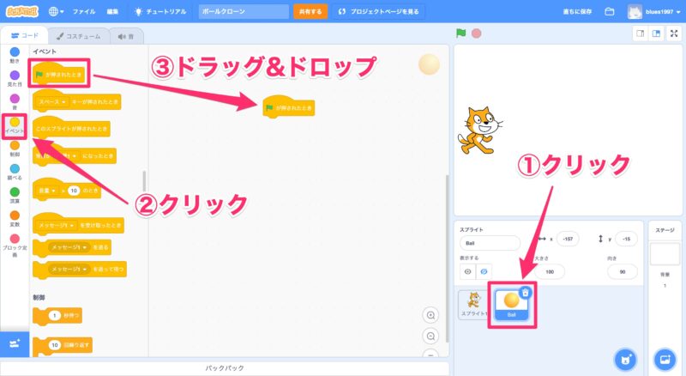Delete the Ball sprite with the trash icon

coord(525,292)
